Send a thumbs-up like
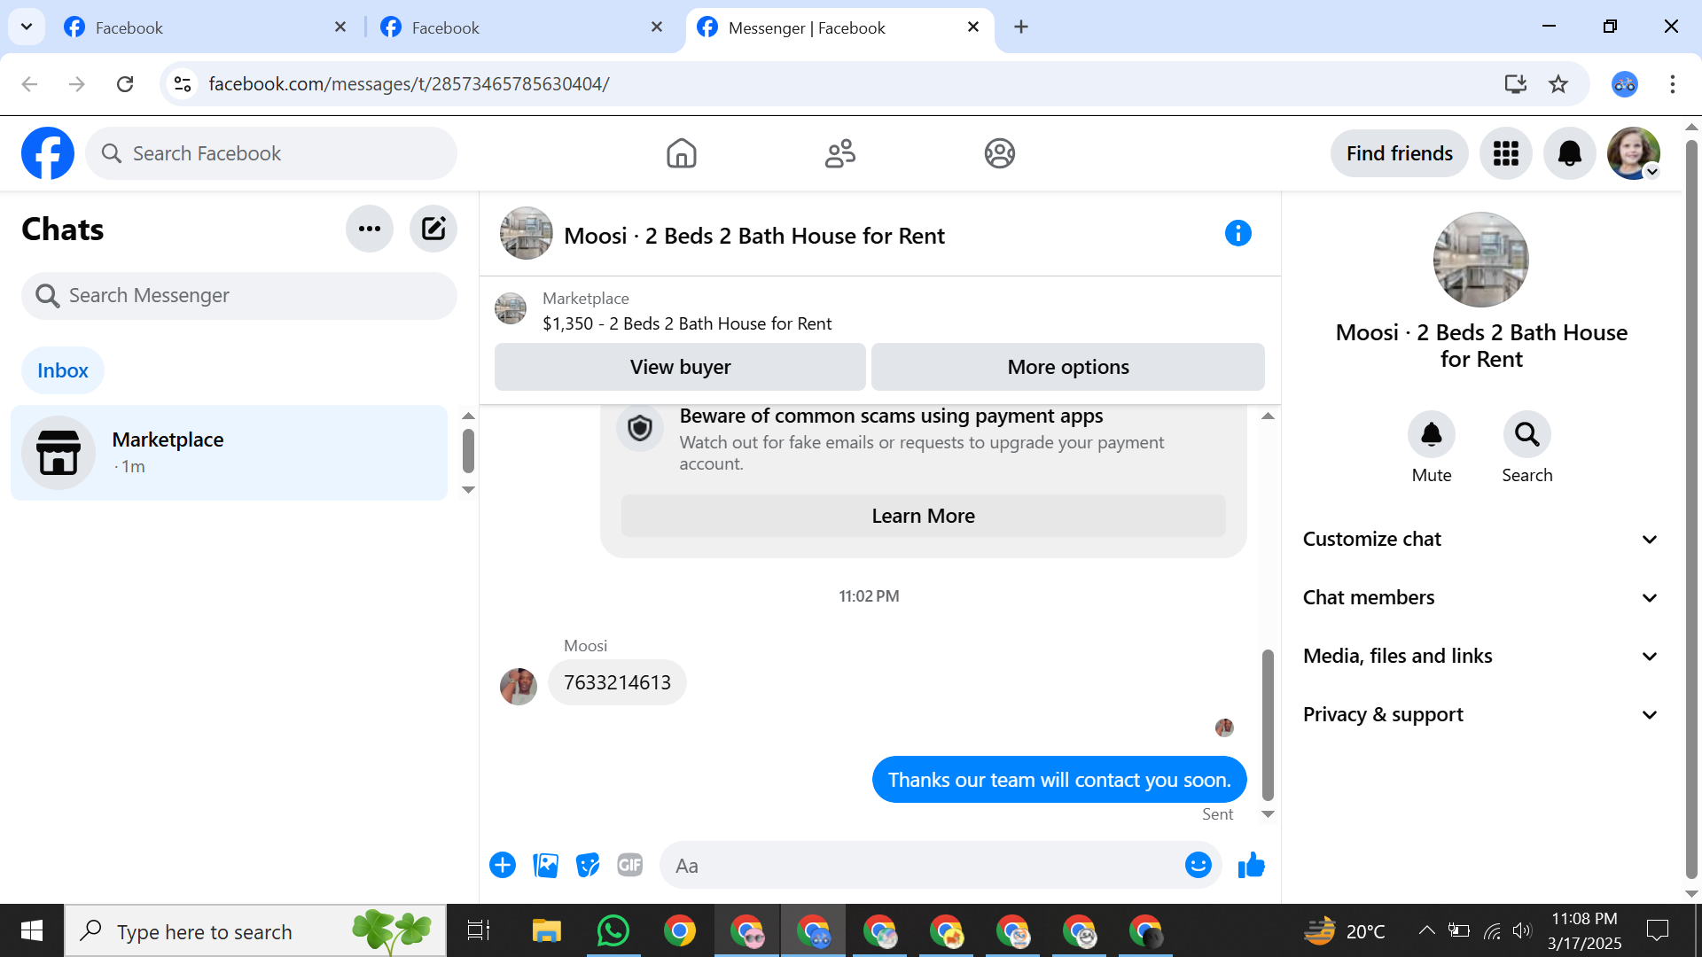The height and width of the screenshot is (957, 1702). tap(1251, 865)
